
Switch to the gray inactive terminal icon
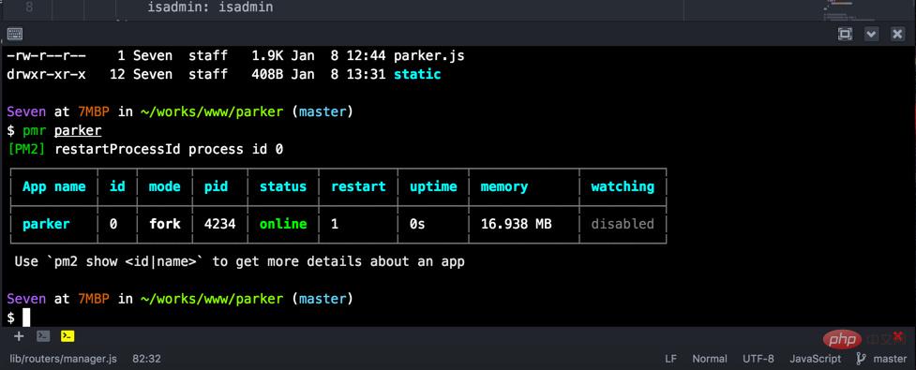pyautogui.click(x=43, y=336)
